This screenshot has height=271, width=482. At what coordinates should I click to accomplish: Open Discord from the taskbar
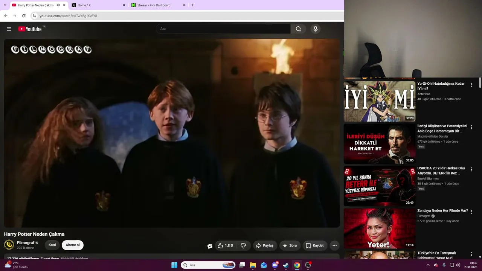point(275,265)
